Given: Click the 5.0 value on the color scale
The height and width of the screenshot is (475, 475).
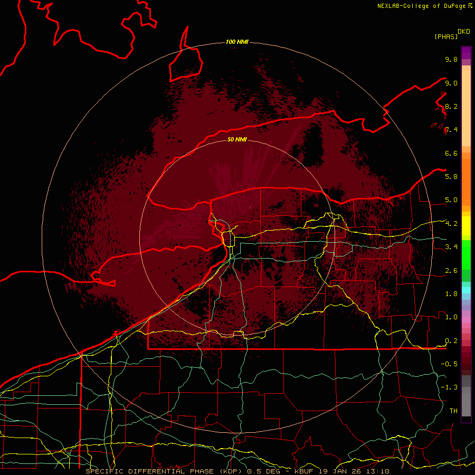Looking at the screenshot, I should pyautogui.click(x=451, y=200).
